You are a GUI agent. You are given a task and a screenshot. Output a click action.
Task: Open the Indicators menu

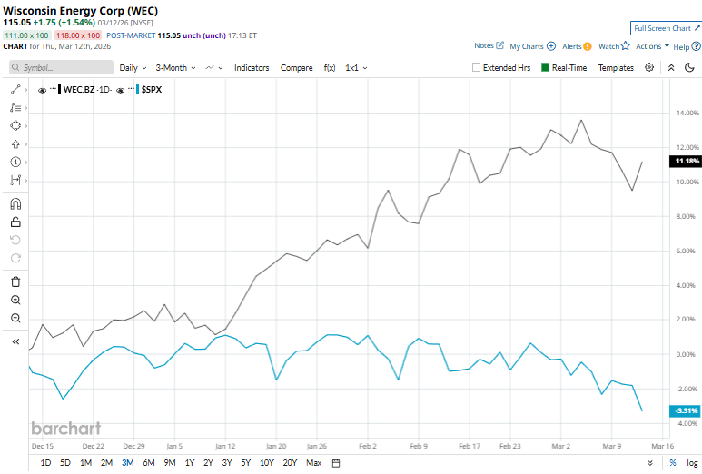coord(252,67)
